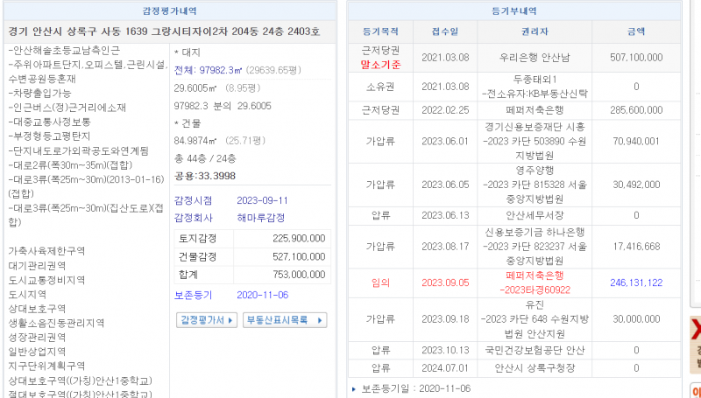
Task: Click the triangle bullet beside 보존등기일
Action: tap(353, 388)
